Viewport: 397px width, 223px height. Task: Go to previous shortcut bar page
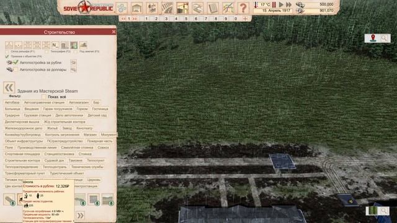point(123,19)
